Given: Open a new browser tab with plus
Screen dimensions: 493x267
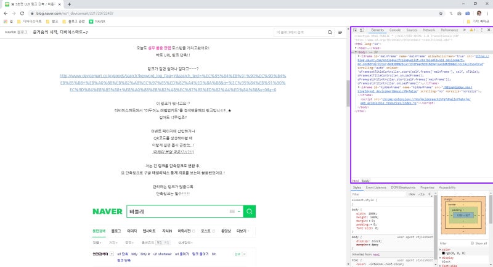Looking at the screenshot, I should 69,4.
